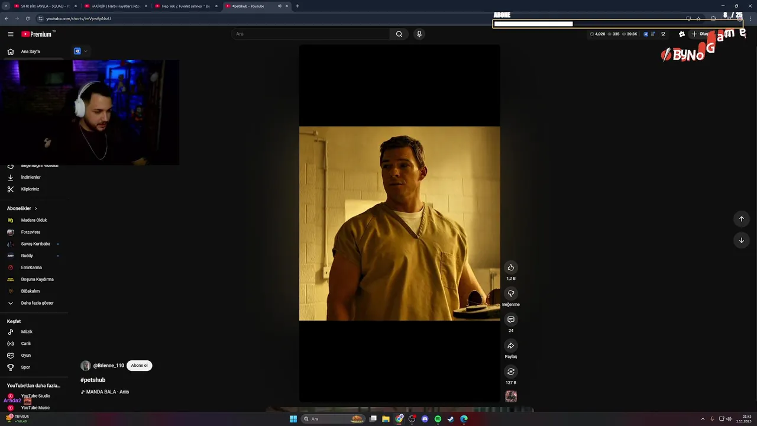Open Spotify from taskbar
This screenshot has height=426, width=757.
pyautogui.click(x=438, y=419)
